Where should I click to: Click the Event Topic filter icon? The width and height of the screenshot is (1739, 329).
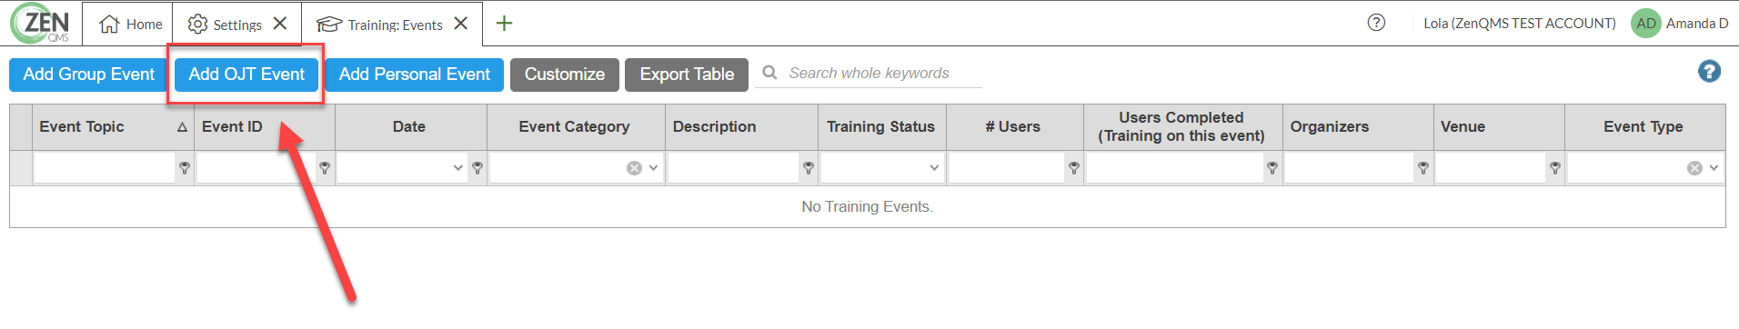(185, 168)
